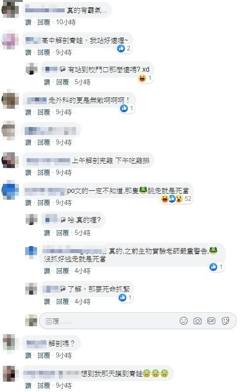The height and width of the screenshot is (392, 240).
Task: Open 10小時 timestamp of first comment
Action: coord(66,22)
